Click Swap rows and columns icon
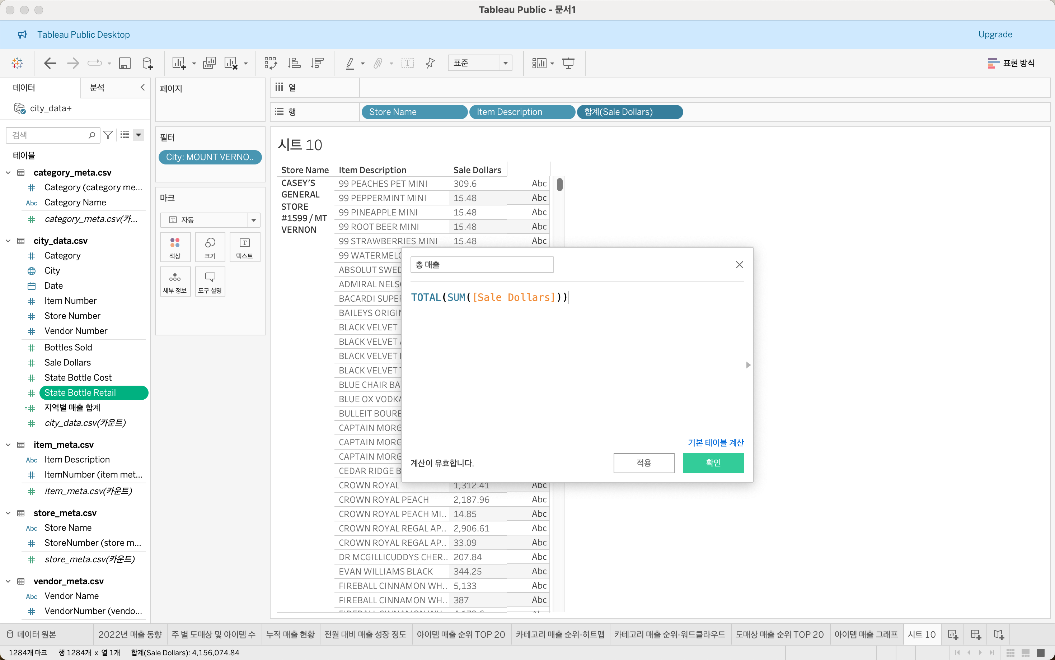1055x660 pixels. coord(271,63)
